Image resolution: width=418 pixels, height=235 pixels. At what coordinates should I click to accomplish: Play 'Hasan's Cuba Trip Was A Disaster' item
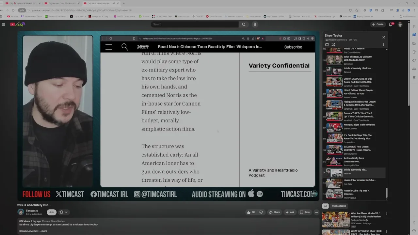click(x=354, y=194)
